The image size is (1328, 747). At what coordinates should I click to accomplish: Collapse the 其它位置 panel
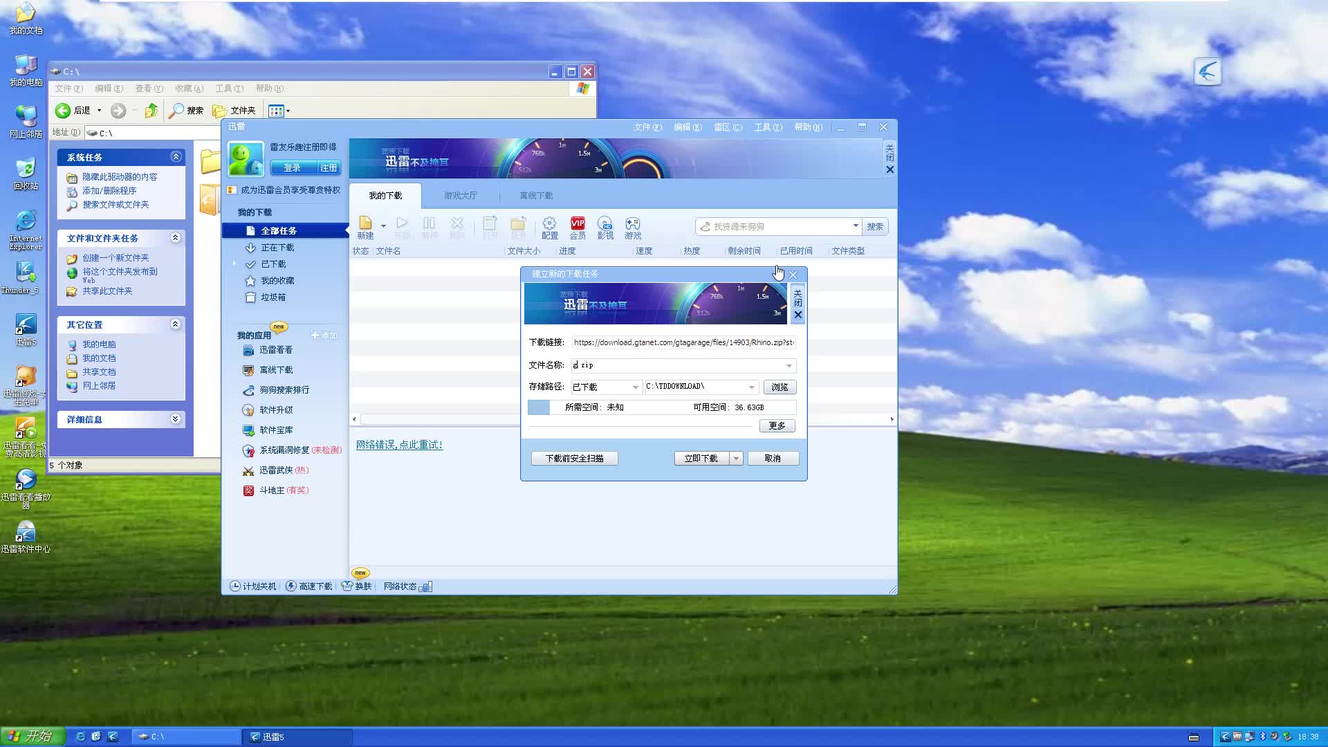(176, 324)
